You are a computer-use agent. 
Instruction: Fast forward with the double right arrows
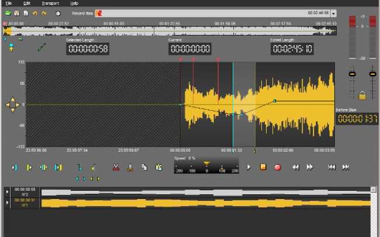[309, 168]
